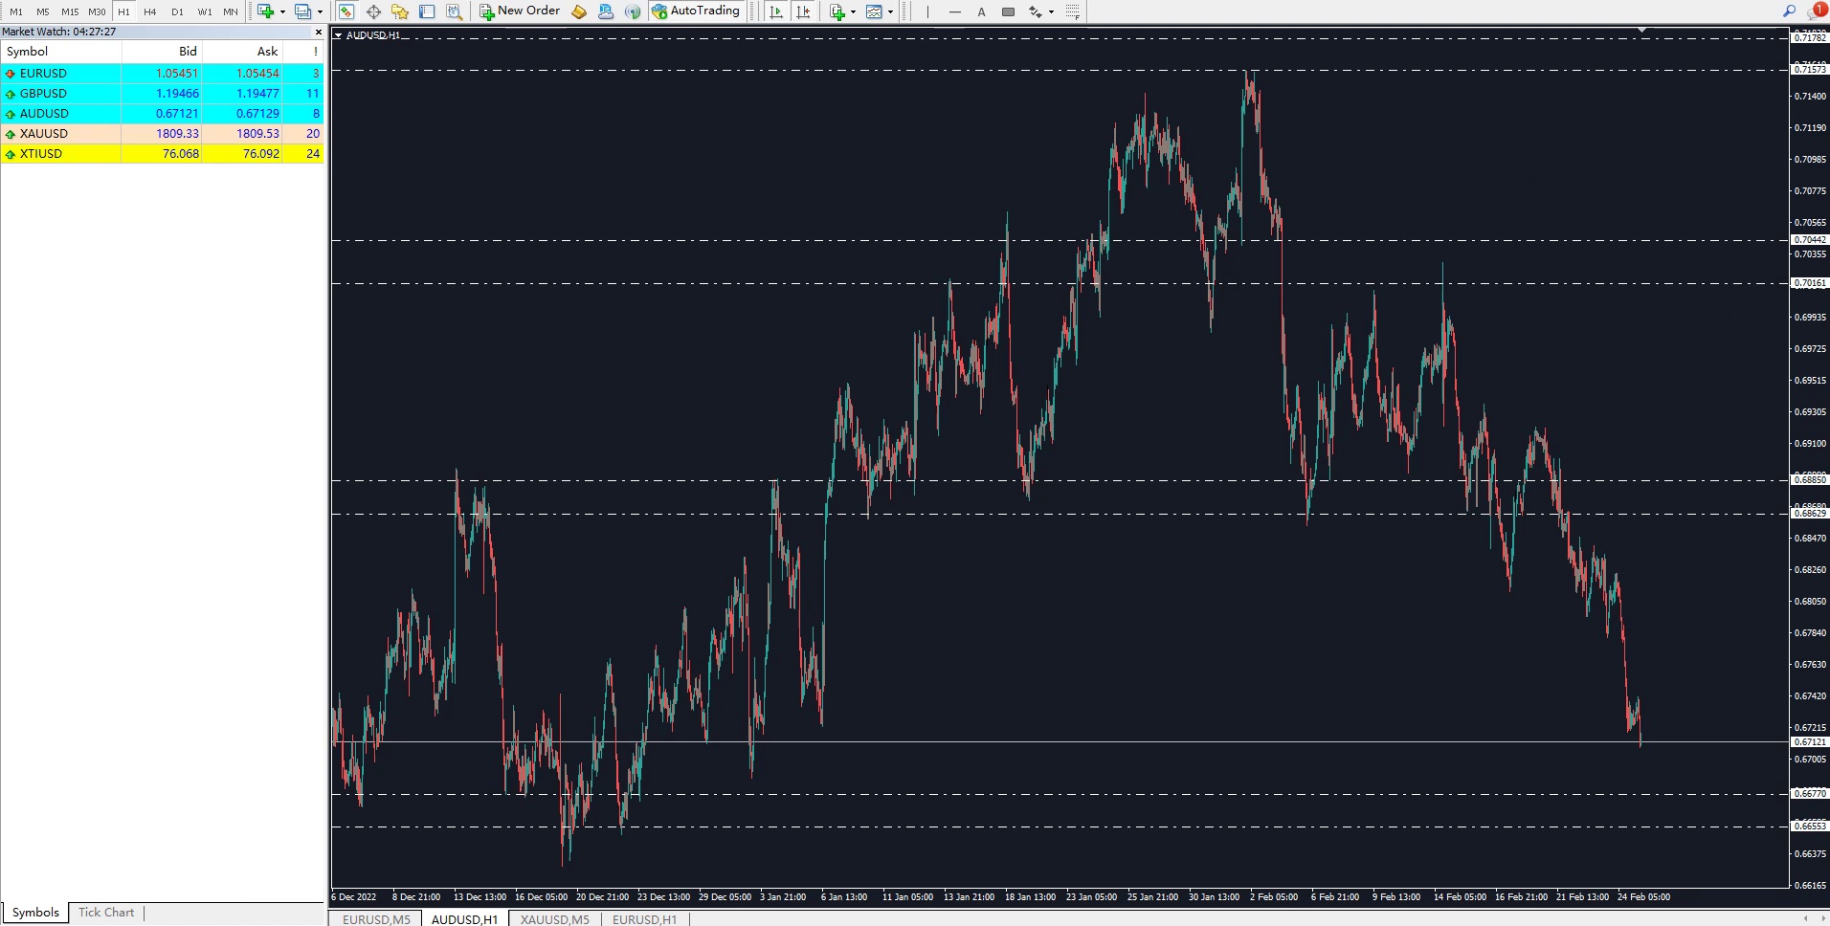Toggle the Data Window crosshair icon
The width and height of the screenshot is (1830, 926).
point(373,11)
